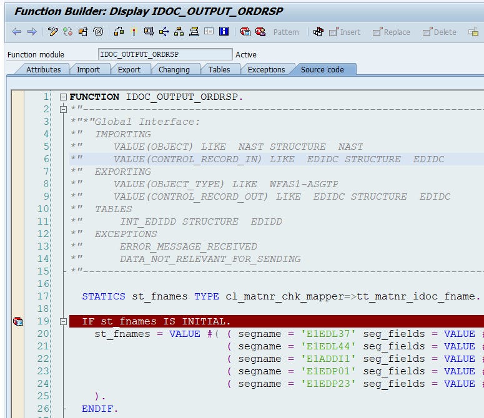Viewport: 484px width, 418px height.
Task: Click line number 26 in the gutter
Action: tap(43, 409)
